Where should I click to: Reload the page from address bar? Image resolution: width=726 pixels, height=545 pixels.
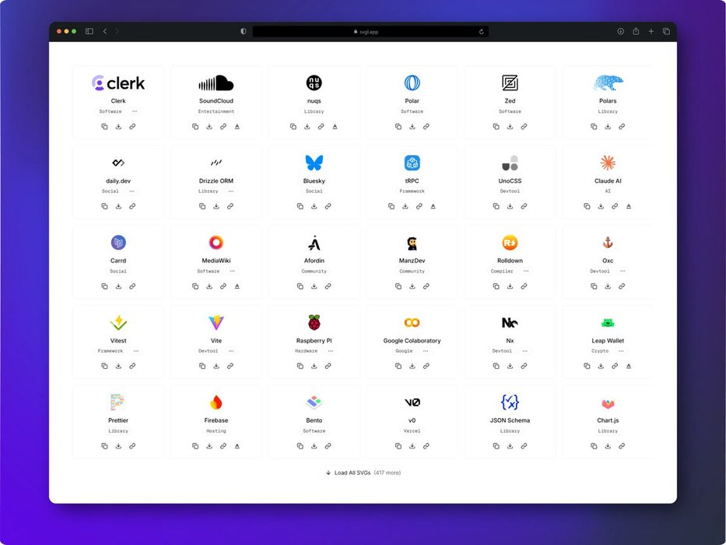pos(482,31)
